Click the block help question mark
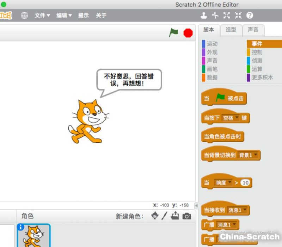 coord(250,16)
